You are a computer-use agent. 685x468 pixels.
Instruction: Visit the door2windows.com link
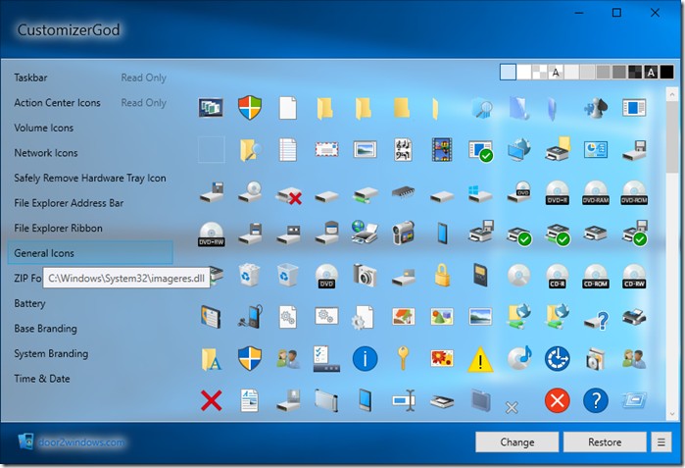pos(81,442)
